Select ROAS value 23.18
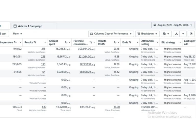The height and width of the screenshot is (139, 196). click(116, 49)
